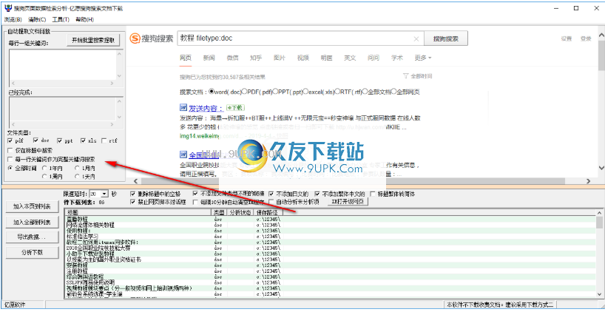Image resolution: width=605 pixels, height=312 pixels.
Task: Enable 每隔10分钟自动清空IE缓存 checkbox
Action: pos(195,201)
